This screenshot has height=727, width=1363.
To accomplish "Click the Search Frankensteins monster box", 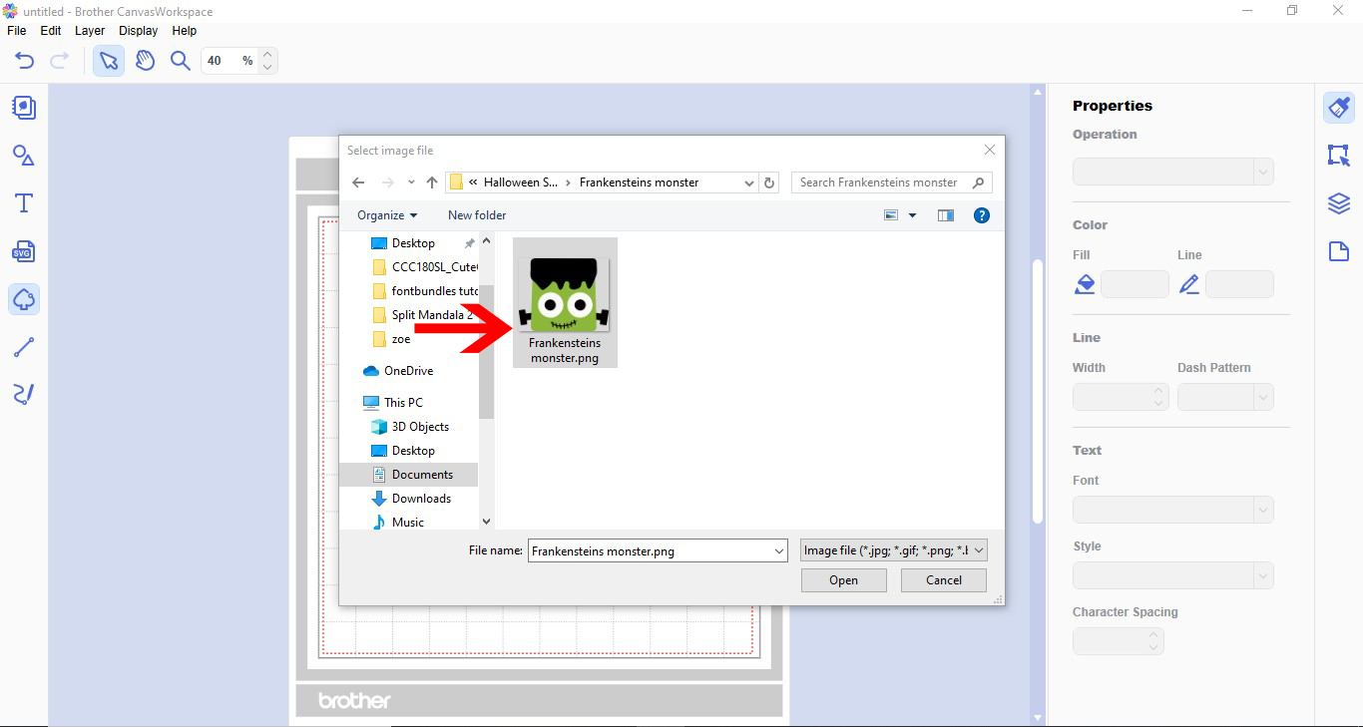I will tap(891, 182).
